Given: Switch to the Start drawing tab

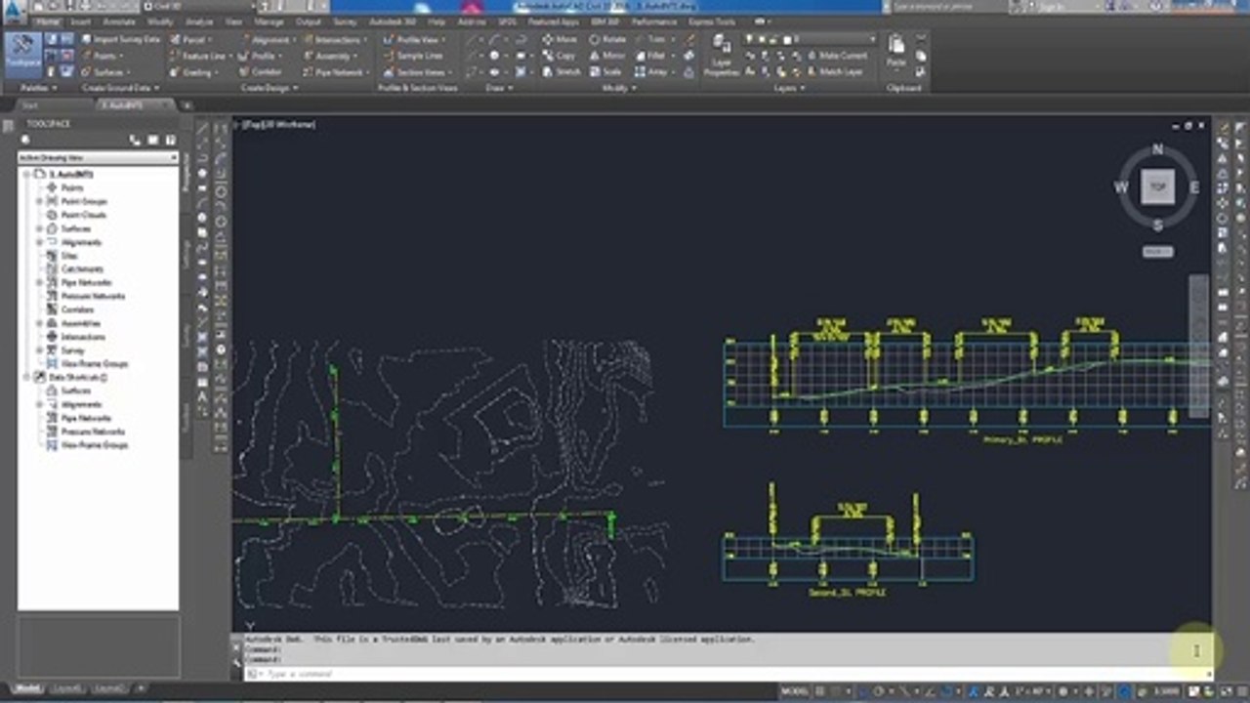Looking at the screenshot, I should point(29,104).
